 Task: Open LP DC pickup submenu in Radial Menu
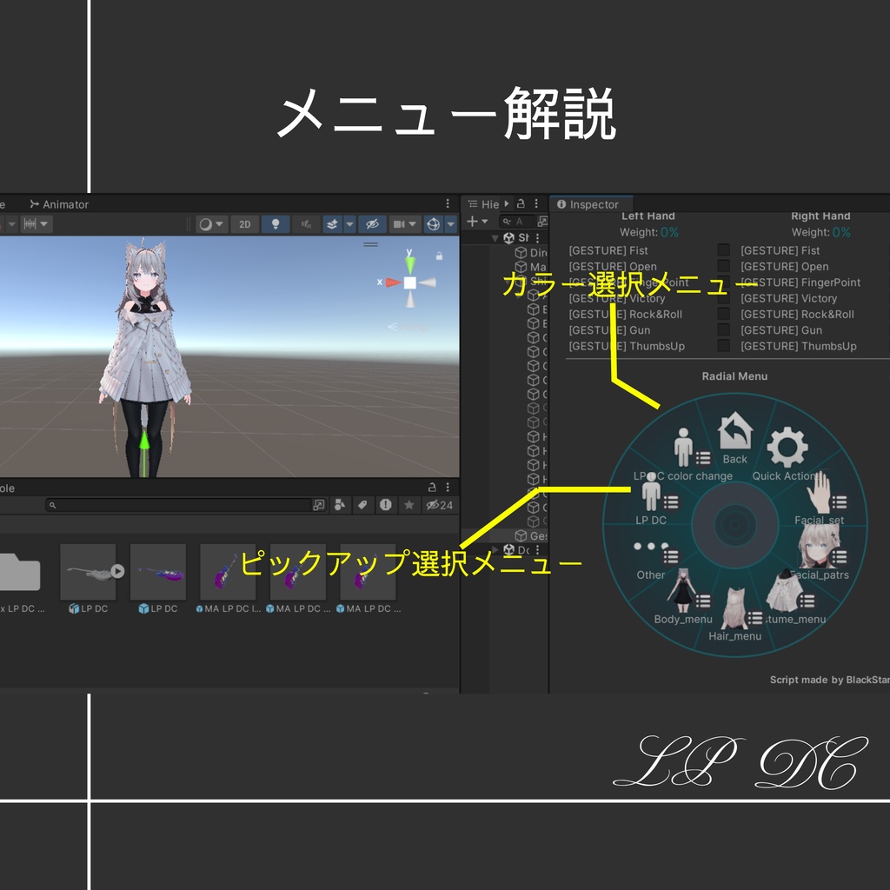coord(651,500)
